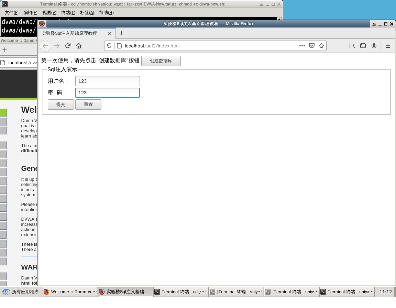Image resolution: width=396 pixels, height=308 pixels.
Task: Open page actions three-dot menu
Action: tap(302, 46)
